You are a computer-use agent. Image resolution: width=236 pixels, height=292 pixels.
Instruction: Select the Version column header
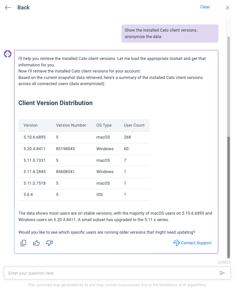coord(31,125)
